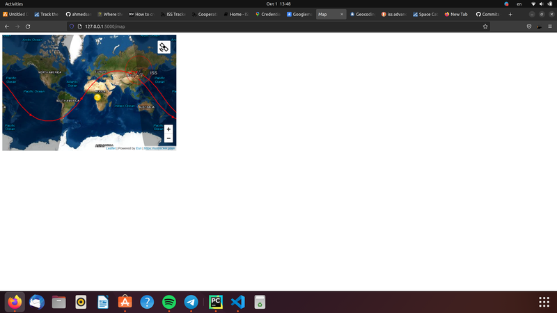Open the Pocket save icon
The image size is (557, 313).
(529, 26)
